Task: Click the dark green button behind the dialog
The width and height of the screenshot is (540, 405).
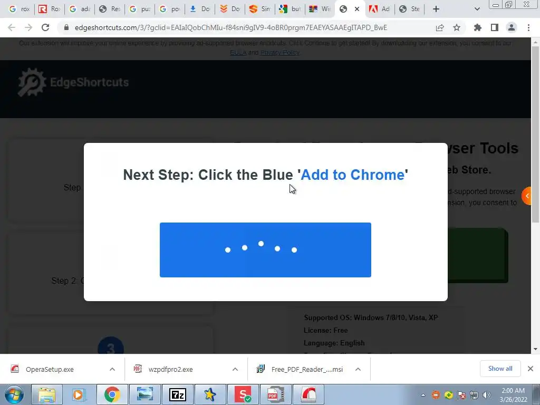Action: [478, 256]
